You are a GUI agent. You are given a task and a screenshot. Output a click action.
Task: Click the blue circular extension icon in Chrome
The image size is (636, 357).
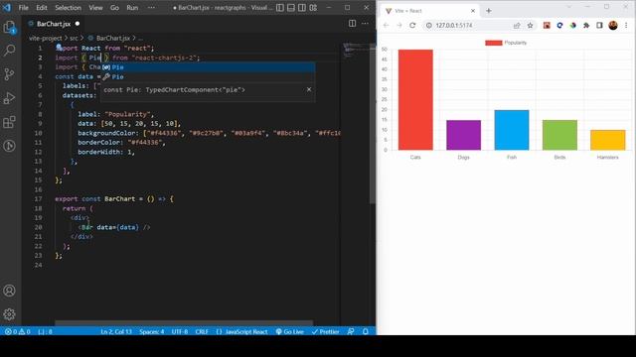[559, 25]
